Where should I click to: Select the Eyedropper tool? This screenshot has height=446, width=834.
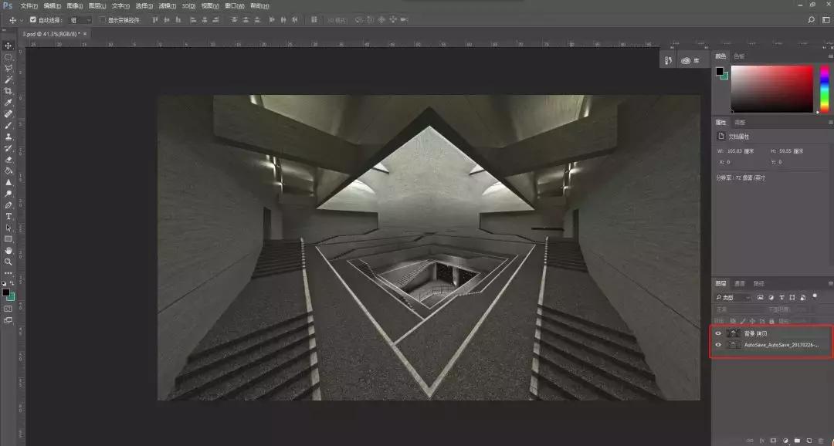[8, 103]
